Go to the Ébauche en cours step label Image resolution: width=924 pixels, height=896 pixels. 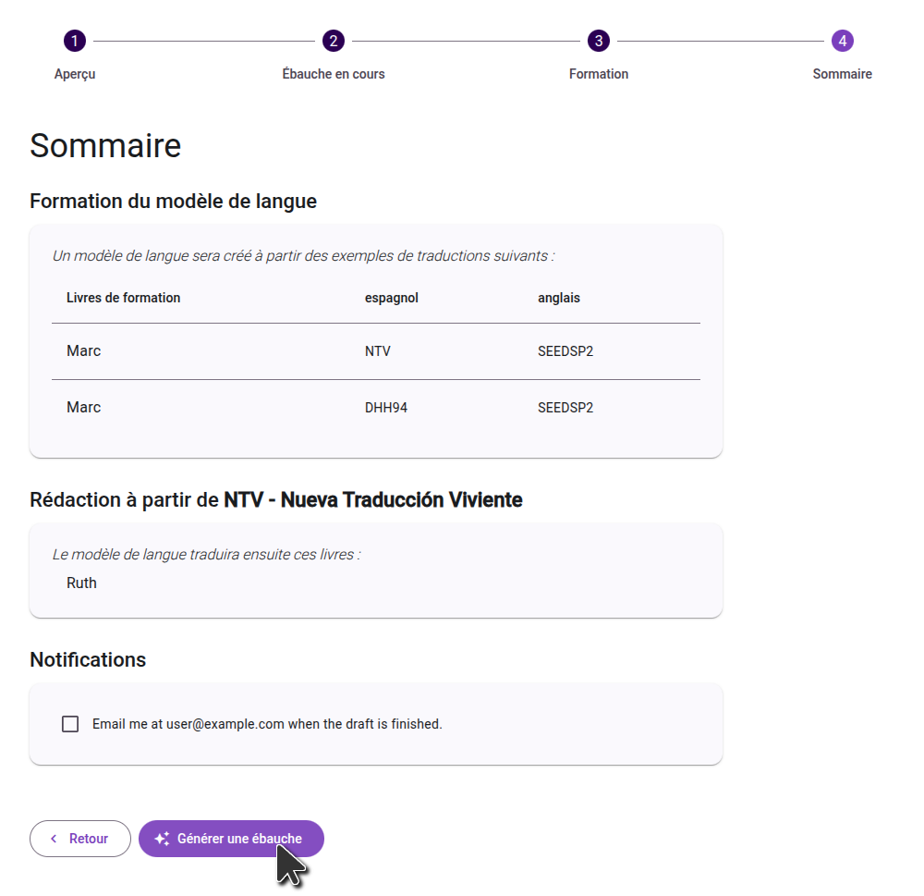click(x=334, y=74)
